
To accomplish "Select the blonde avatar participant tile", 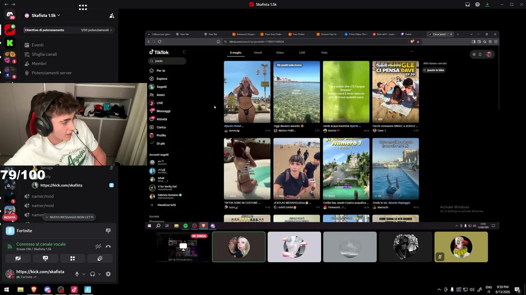I will point(239,247).
